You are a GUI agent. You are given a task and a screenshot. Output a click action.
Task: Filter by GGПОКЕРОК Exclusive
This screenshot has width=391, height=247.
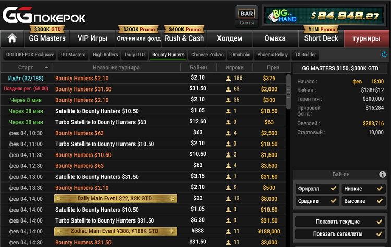[30, 55]
